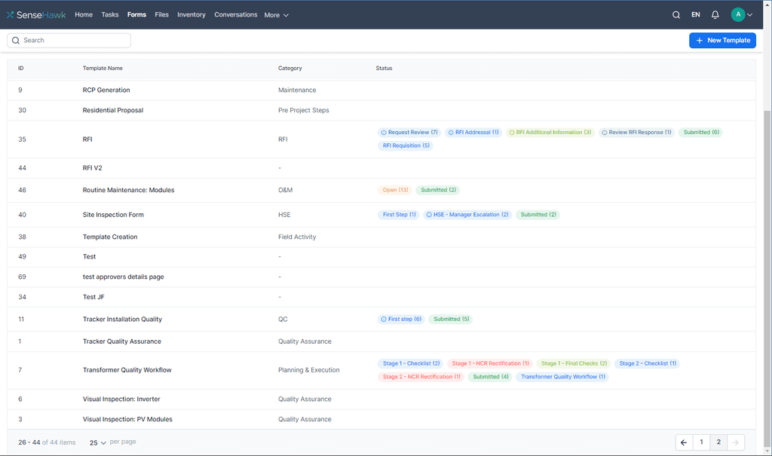Open notifications bell icon

(x=715, y=15)
